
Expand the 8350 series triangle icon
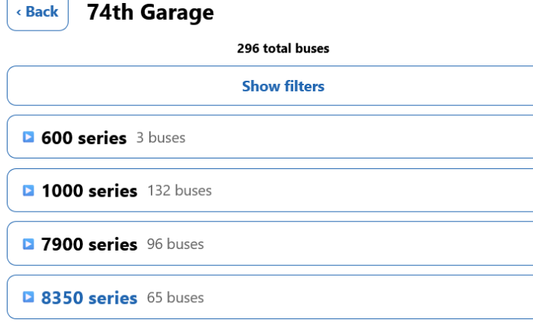tap(28, 297)
